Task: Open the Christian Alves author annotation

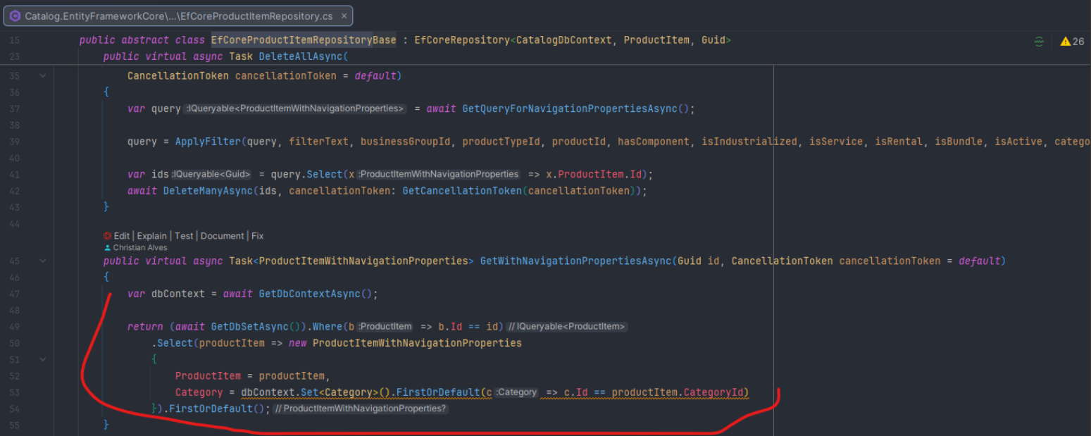Action: tap(139, 248)
